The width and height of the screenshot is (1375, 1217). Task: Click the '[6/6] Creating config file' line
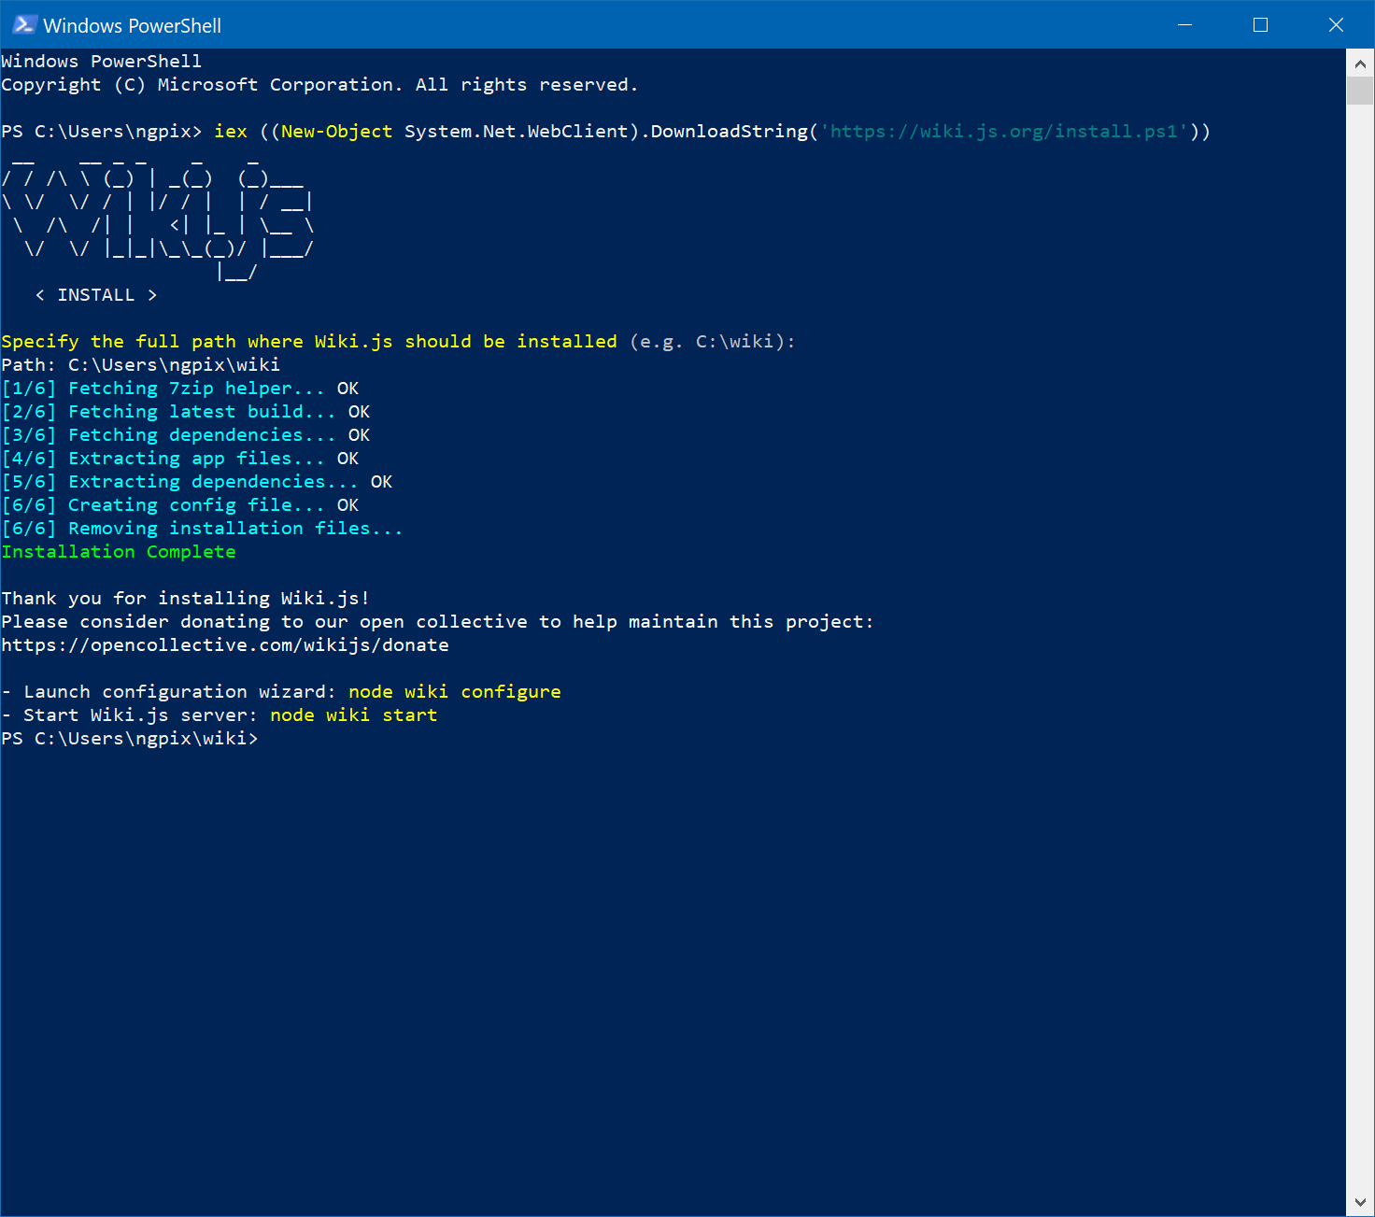pos(180,505)
